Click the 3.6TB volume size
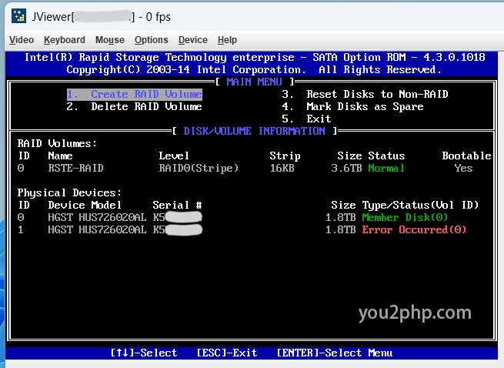Screen dimensions: 504x368 coord(346,168)
